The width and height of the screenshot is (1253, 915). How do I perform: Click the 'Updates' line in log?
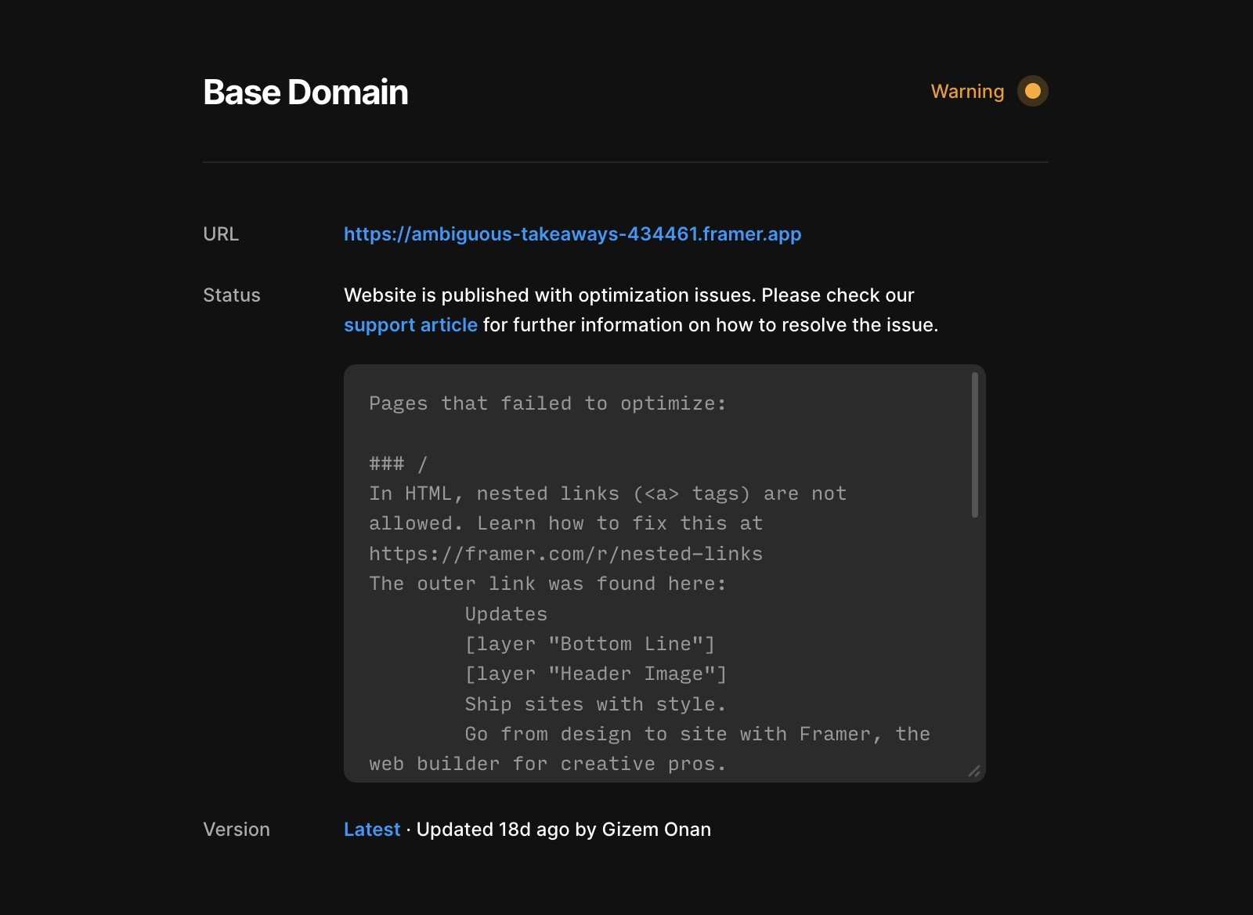506,614
